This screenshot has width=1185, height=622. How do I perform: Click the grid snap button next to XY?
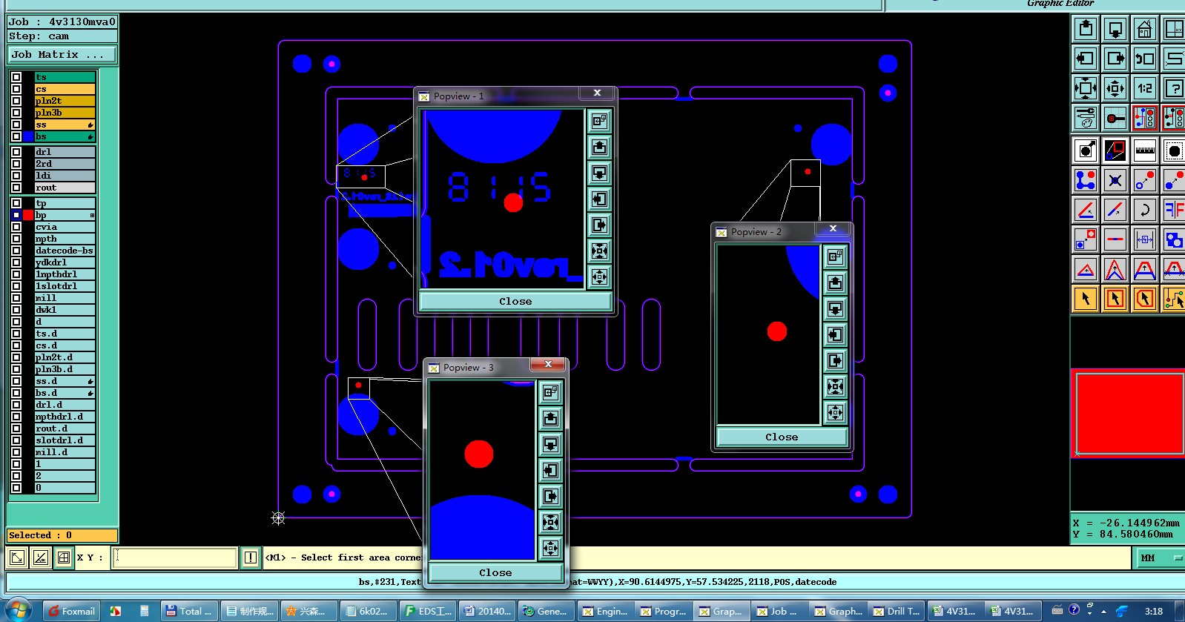65,558
